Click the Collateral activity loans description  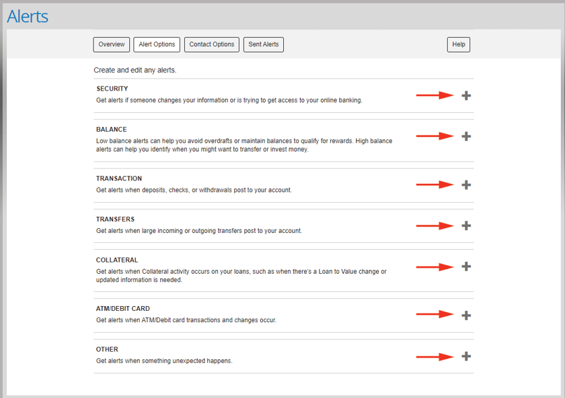pyautogui.click(x=241, y=276)
